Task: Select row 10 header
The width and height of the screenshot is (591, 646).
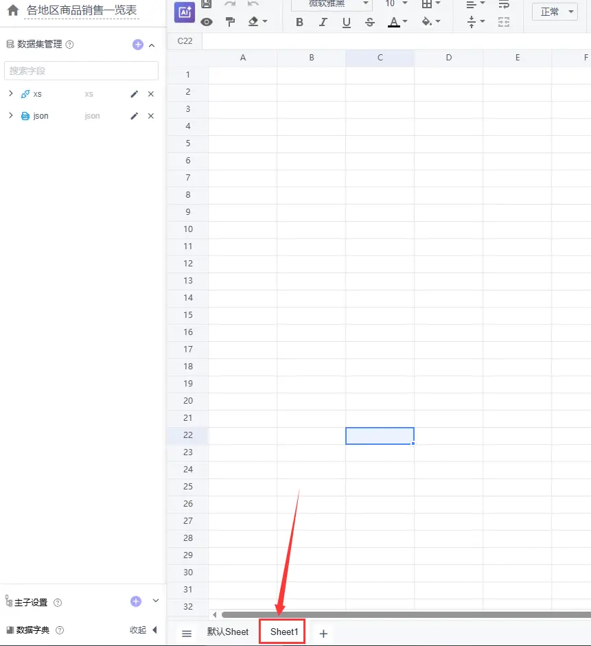Action: pyautogui.click(x=188, y=229)
